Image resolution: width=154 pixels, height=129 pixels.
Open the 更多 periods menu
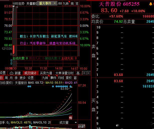pos(23,78)
